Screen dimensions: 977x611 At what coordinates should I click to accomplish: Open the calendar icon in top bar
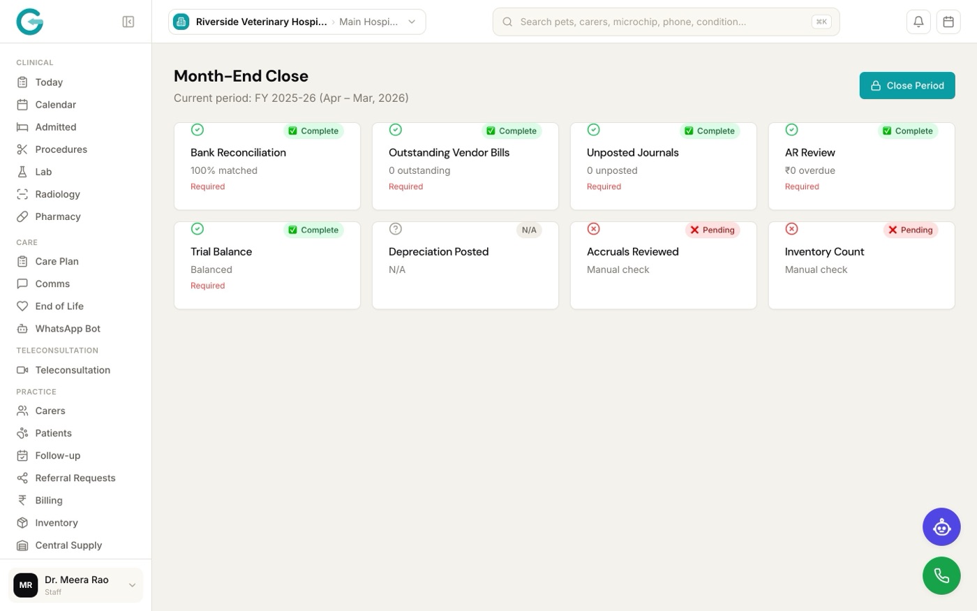[948, 22]
